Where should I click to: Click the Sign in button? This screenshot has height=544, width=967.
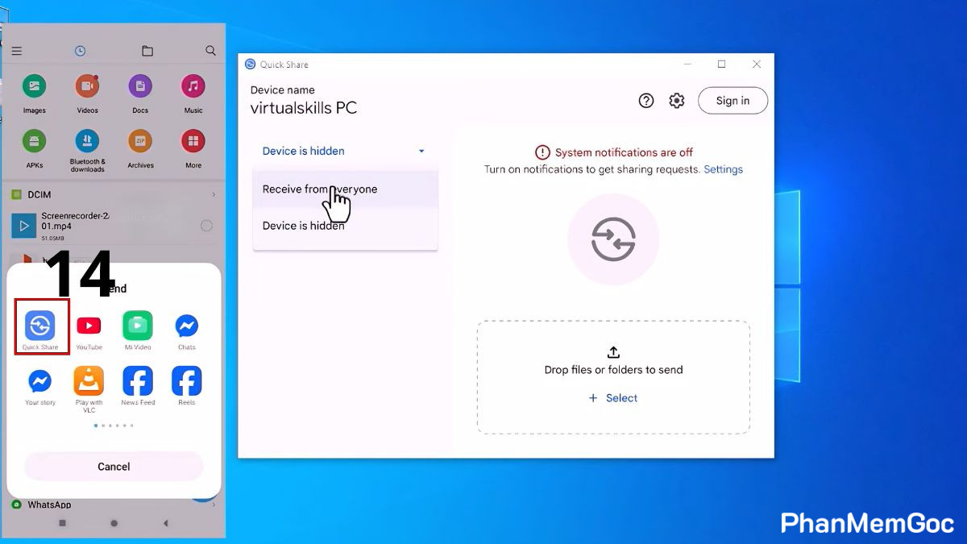pyautogui.click(x=733, y=101)
